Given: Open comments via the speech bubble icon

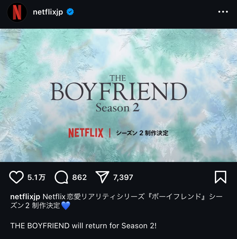Looking at the screenshot, I should tap(61, 177).
